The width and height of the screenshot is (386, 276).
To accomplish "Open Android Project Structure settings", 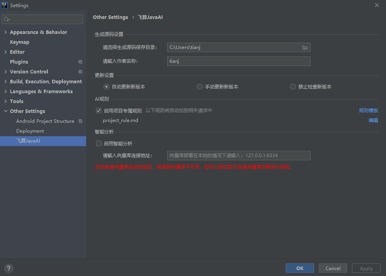I will point(45,121).
